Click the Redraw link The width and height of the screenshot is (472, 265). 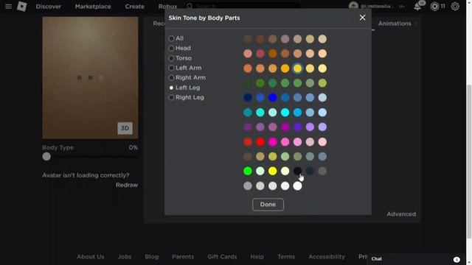[127, 185]
